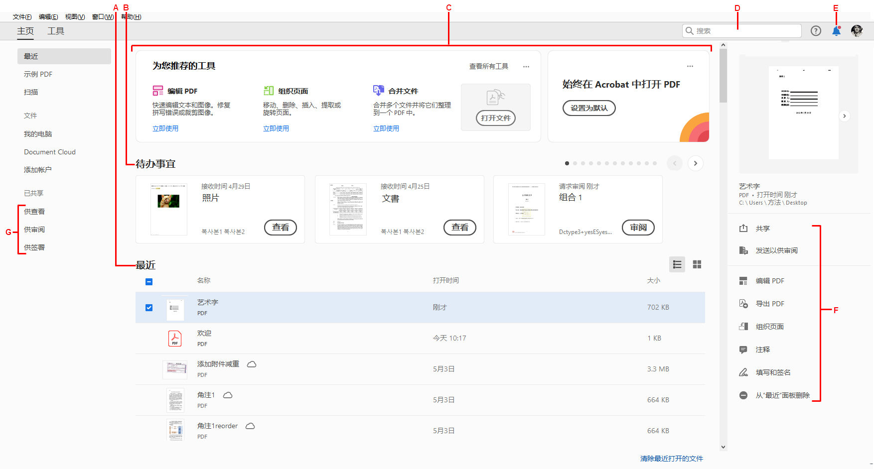The image size is (874, 469).
Task: Click the Edit PDF icon in recommended tools
Action: pyautogui.click(x=158, y=91)
